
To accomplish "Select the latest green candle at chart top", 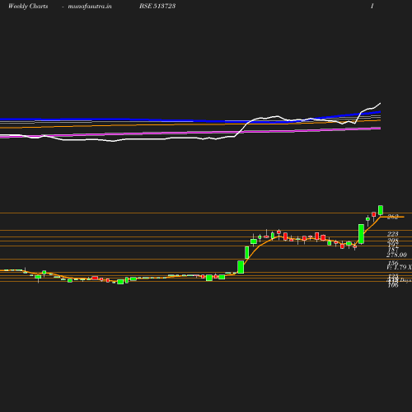I will click(381, 210).
